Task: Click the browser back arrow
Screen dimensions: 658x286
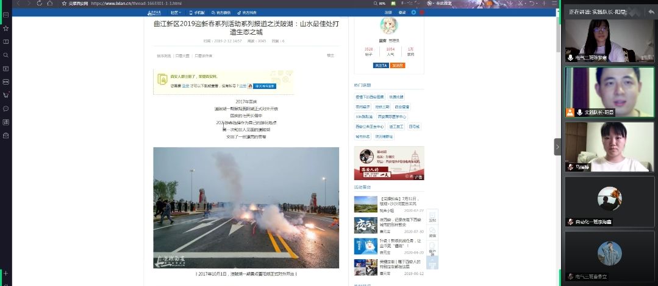Action: (x=17, y=4)
